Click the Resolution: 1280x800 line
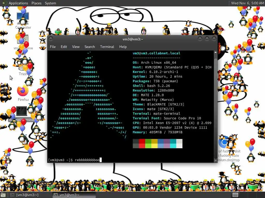 pos(153,90)
